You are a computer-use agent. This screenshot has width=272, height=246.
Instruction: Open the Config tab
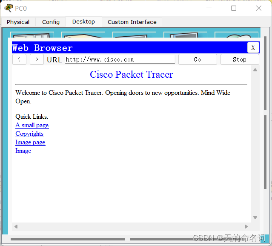tap(51, 22)
